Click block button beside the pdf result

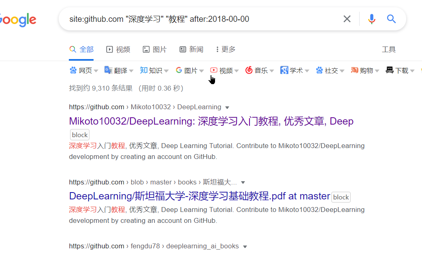pos(341,197)
